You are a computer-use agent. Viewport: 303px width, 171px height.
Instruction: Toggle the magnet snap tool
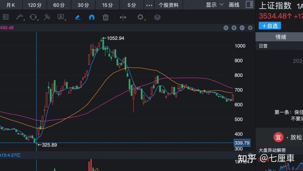(x=92, y=17)
